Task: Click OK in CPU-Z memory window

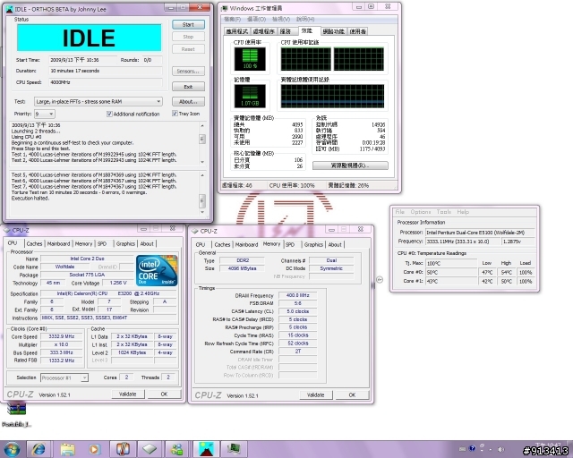Action: pyautogui.click(x=352, y=394)
